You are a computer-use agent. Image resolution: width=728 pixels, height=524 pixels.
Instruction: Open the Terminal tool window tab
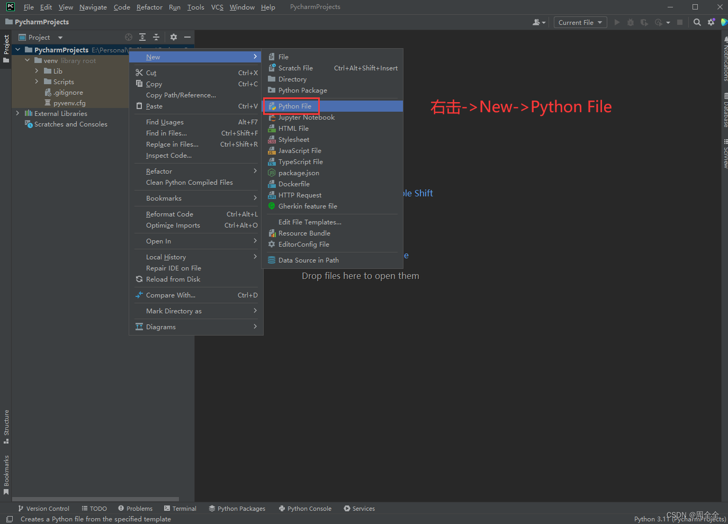point(180,509)
